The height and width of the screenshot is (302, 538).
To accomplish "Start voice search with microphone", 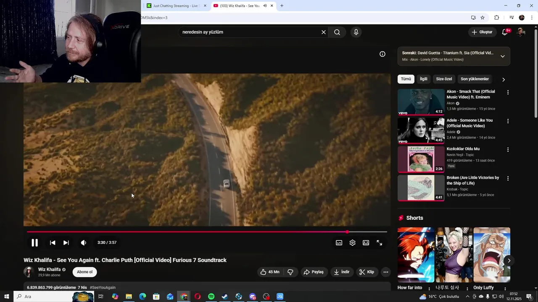I will 356,32.
